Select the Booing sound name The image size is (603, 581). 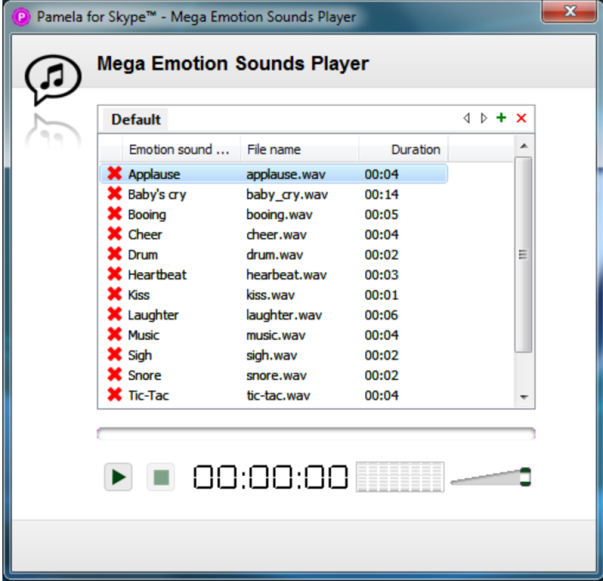pyautogui.click(x=147, y=215)
